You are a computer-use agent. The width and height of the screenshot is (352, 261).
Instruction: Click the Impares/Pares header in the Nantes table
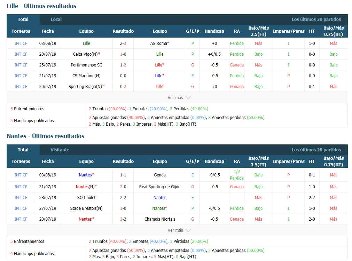[x=289, y=161]
